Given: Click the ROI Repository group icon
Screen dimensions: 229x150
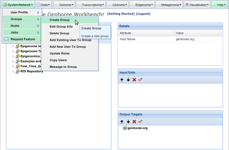Looking at the screenshot, I should (x=18, y=71).
